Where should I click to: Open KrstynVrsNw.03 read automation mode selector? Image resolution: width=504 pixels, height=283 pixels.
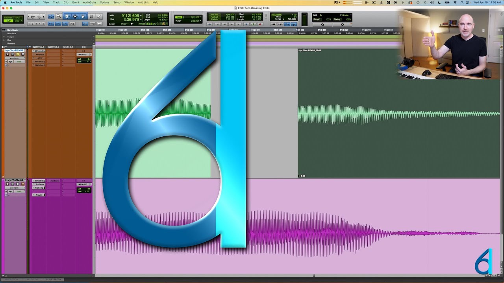pos(20,191)
